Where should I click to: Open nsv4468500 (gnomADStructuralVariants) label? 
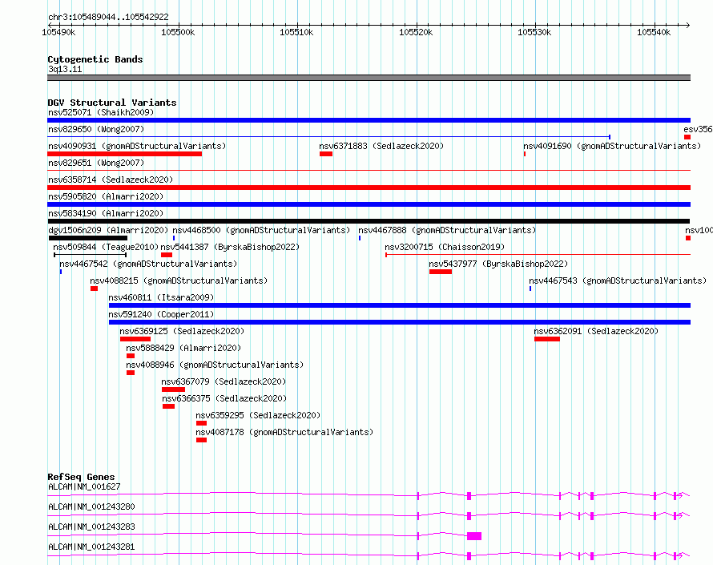click(261, 230)
